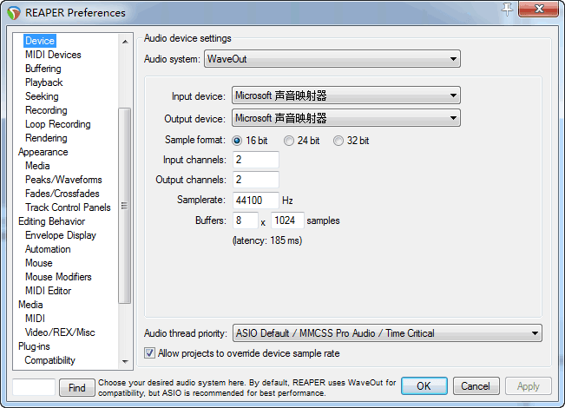Select Device in the category tree
This screenshot has height=408, width=565.
point(40,41)
